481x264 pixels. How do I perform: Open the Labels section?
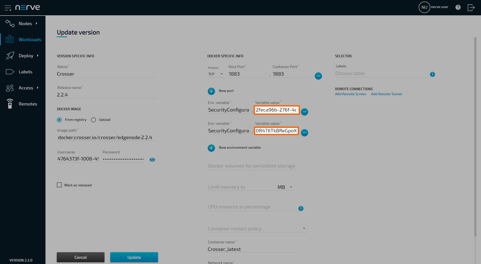(x=25, y=72)
